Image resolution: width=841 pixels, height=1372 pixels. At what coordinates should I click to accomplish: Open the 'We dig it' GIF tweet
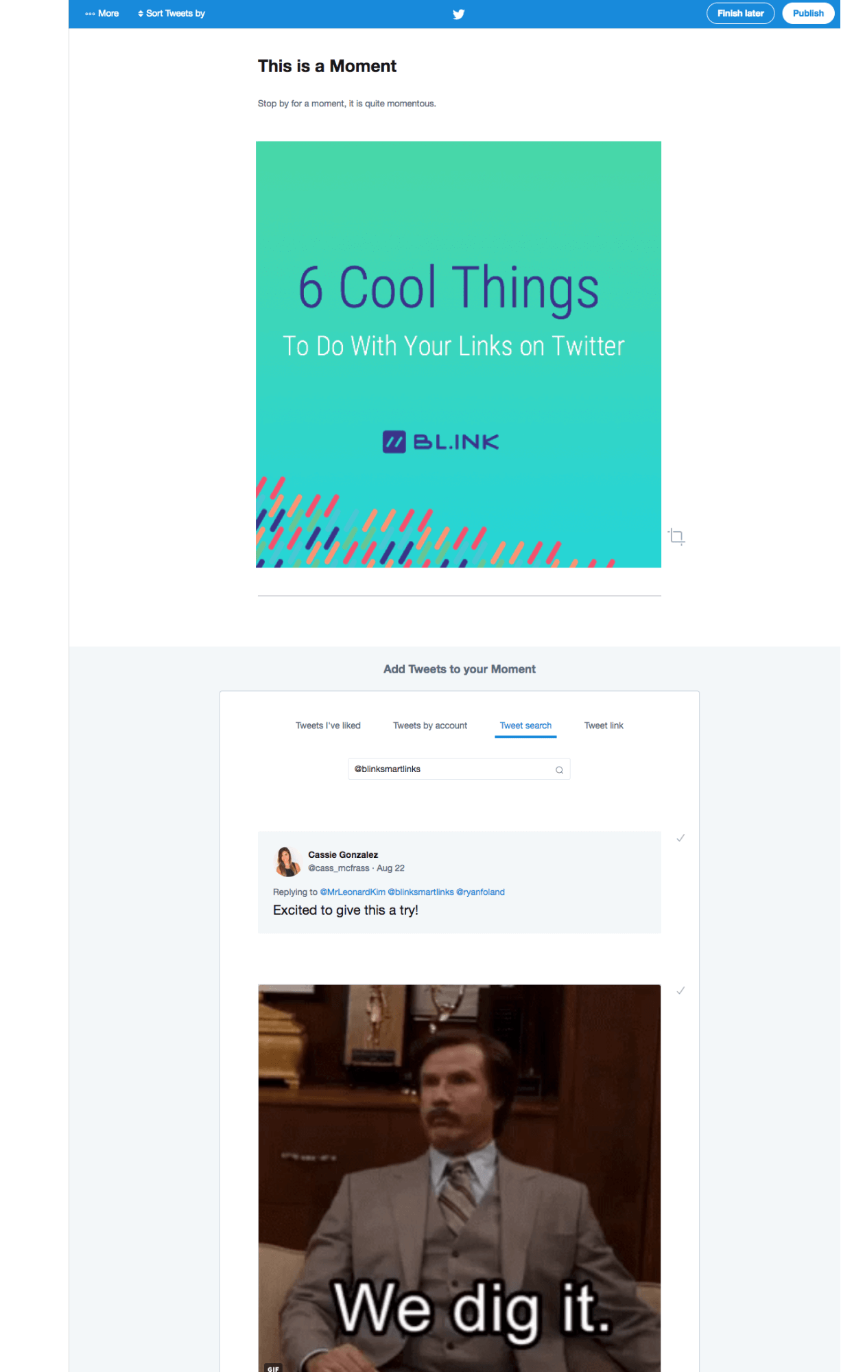(460, 1178)
